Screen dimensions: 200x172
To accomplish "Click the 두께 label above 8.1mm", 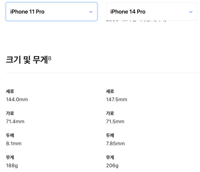I will (10, 135).
